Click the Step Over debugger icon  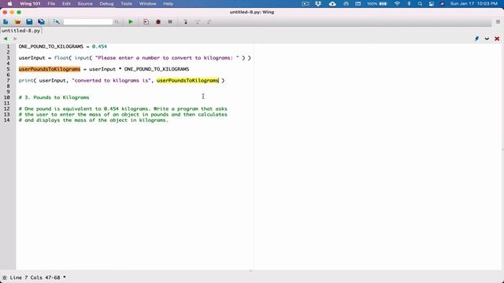[x=198, y=22]
